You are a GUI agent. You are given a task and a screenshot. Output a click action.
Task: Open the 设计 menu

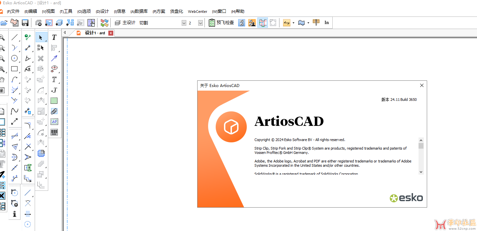point(102,11)
